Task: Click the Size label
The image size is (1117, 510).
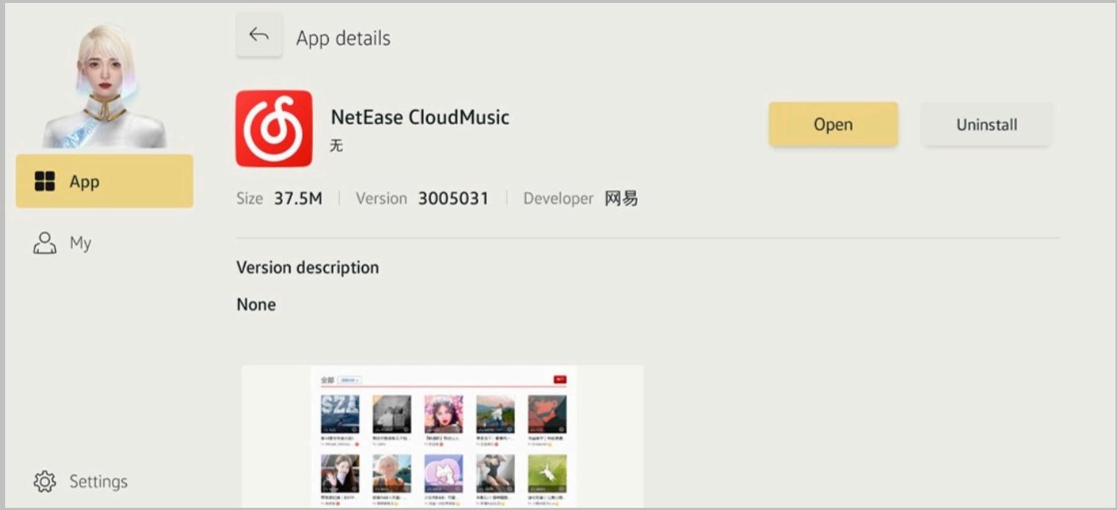Action: tap(250, 198)
